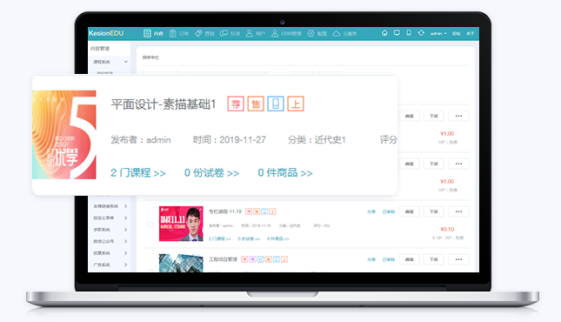The height and width of the screenshot is (322, 561).
Task: Click the 荐 badge on 专栏课程-11.19
Action: click(249, 211)
